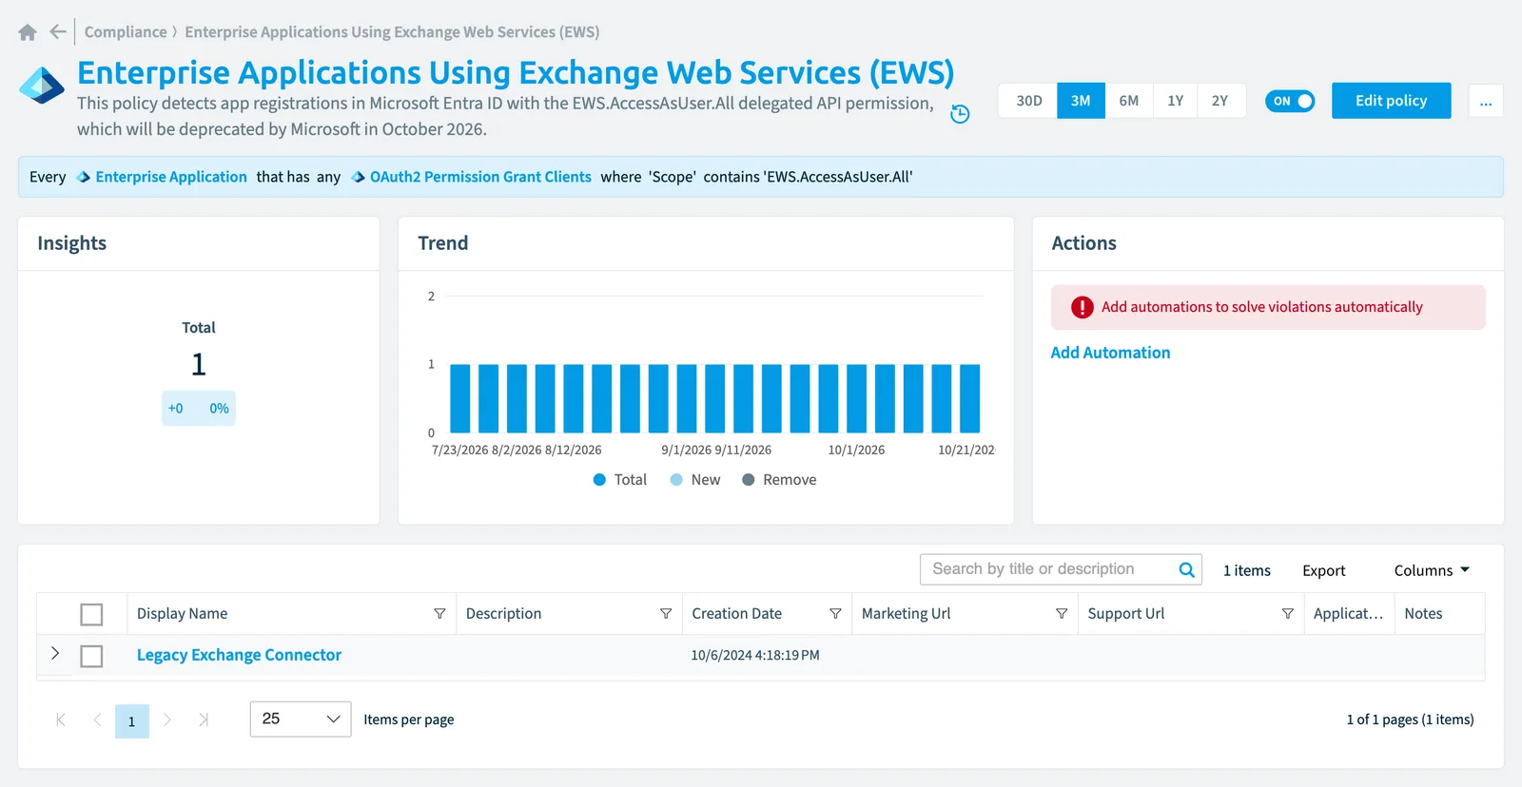Open OAuth2 Permission Grant Clients link
1522x787 pixels.
(480, 177)
